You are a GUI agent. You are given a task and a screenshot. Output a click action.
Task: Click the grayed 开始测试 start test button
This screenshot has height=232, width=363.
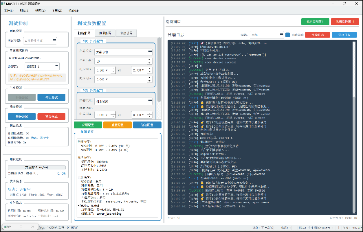[22, 97]
